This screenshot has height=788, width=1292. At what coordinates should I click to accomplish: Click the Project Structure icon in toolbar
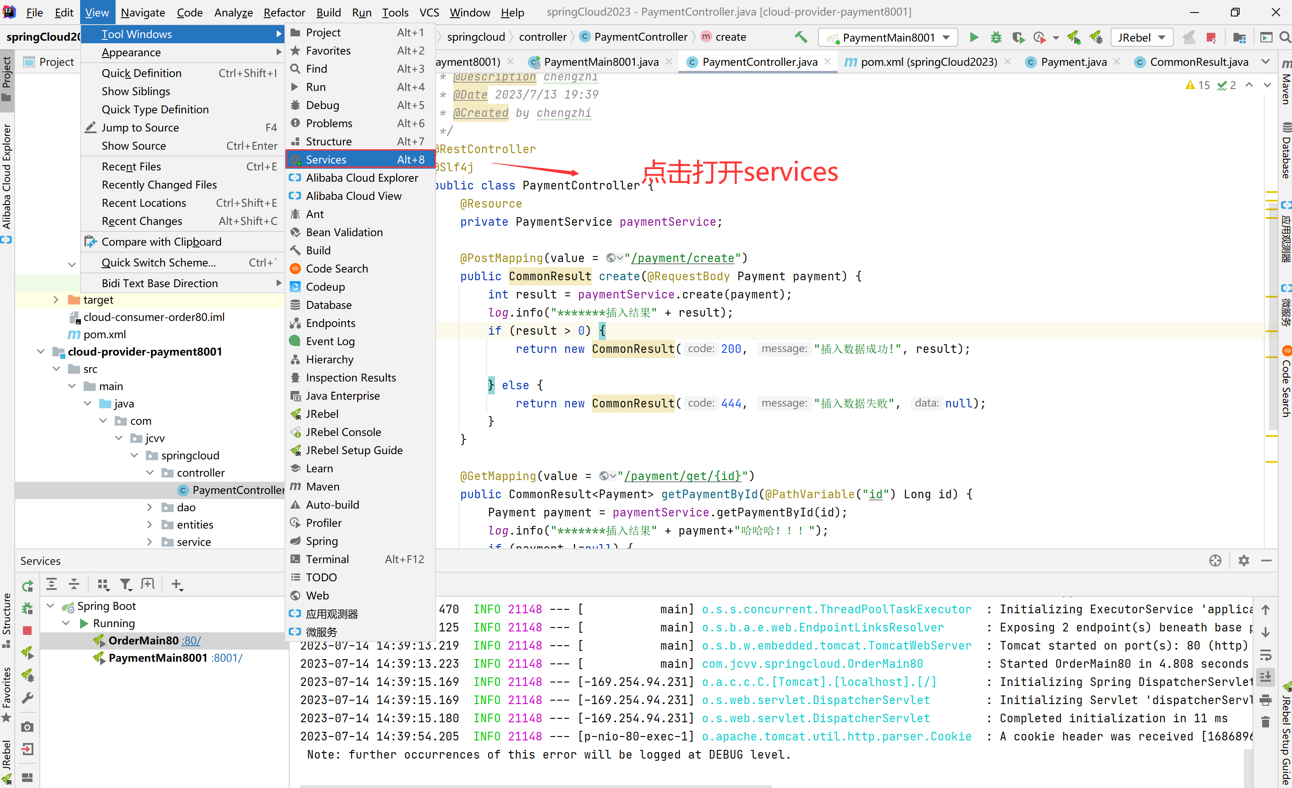click(x=1240, y=37)
